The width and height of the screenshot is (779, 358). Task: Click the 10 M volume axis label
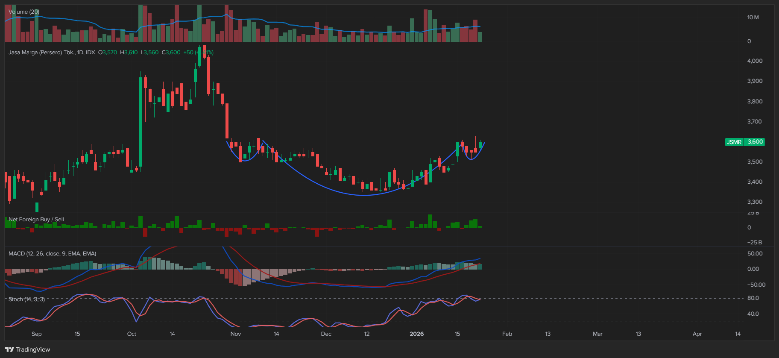point(753,18)
